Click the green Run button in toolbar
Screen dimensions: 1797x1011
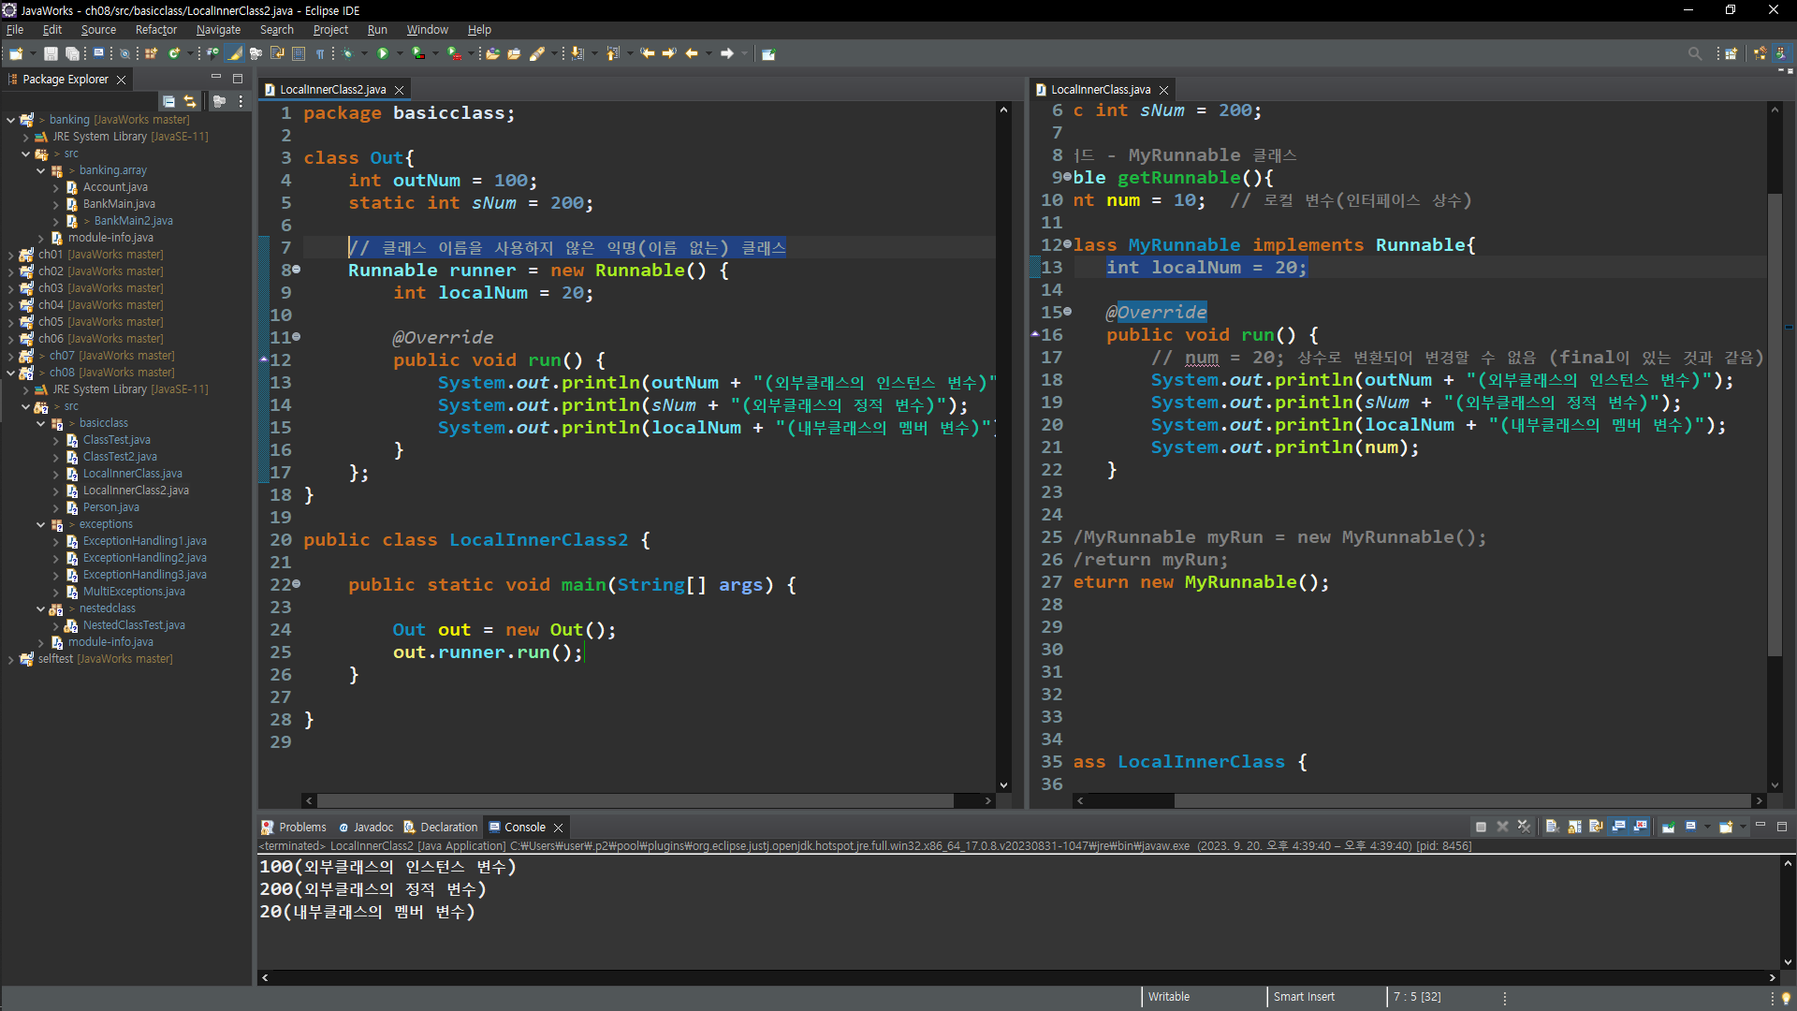coord(382,53)
